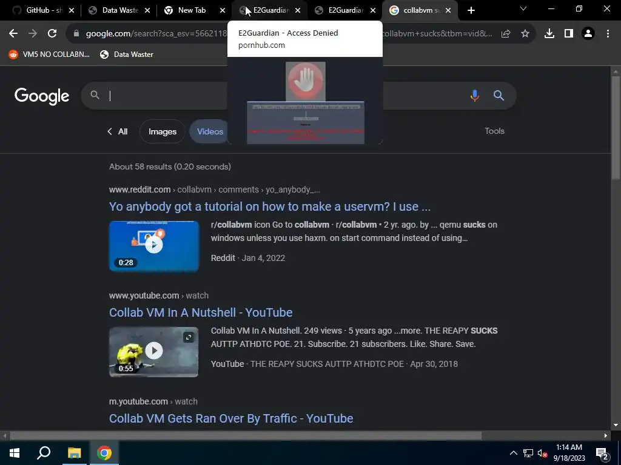The height and width of the screenshot is (465, 621).
Task: Expand preview icon on YouTube thumbnail
Action: (189, 337)
